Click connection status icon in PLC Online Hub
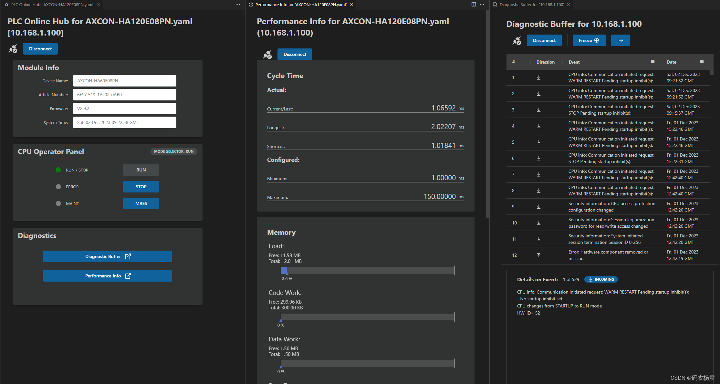The image size is (720, 384). pos(13,49)
